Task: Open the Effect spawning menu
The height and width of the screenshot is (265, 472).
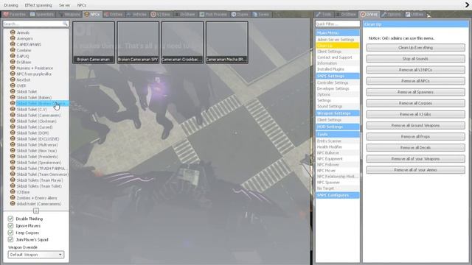Action: [x=38, y=5]
